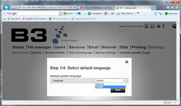Image resolution: width=181 pixels, height=106 pixels.
Task: Open Torrent throttle submenu link
Action: coord(55,53)
